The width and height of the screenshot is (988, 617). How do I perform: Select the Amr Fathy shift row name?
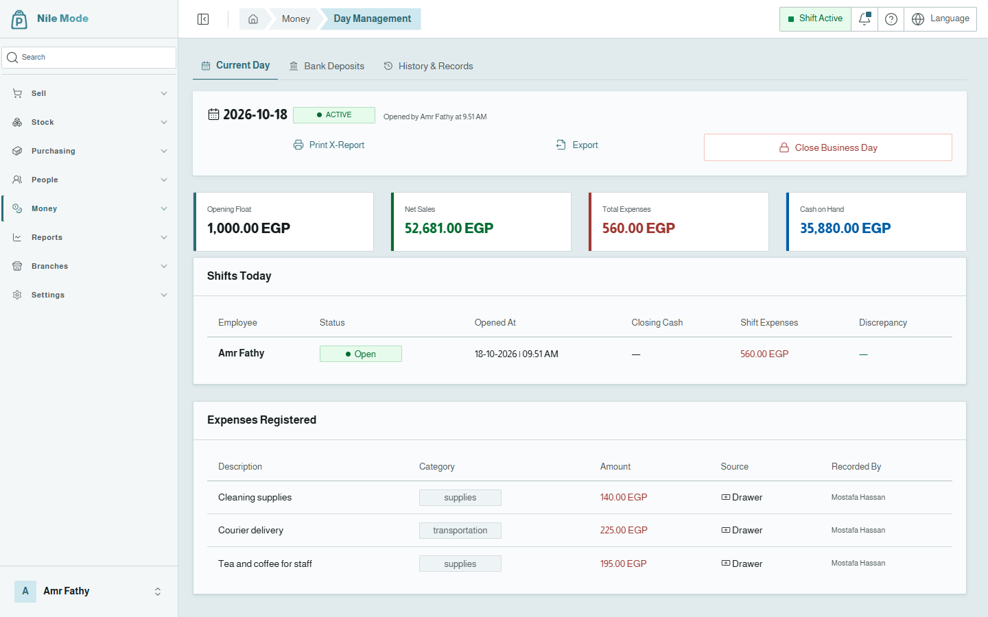click(x=242, y=353)
